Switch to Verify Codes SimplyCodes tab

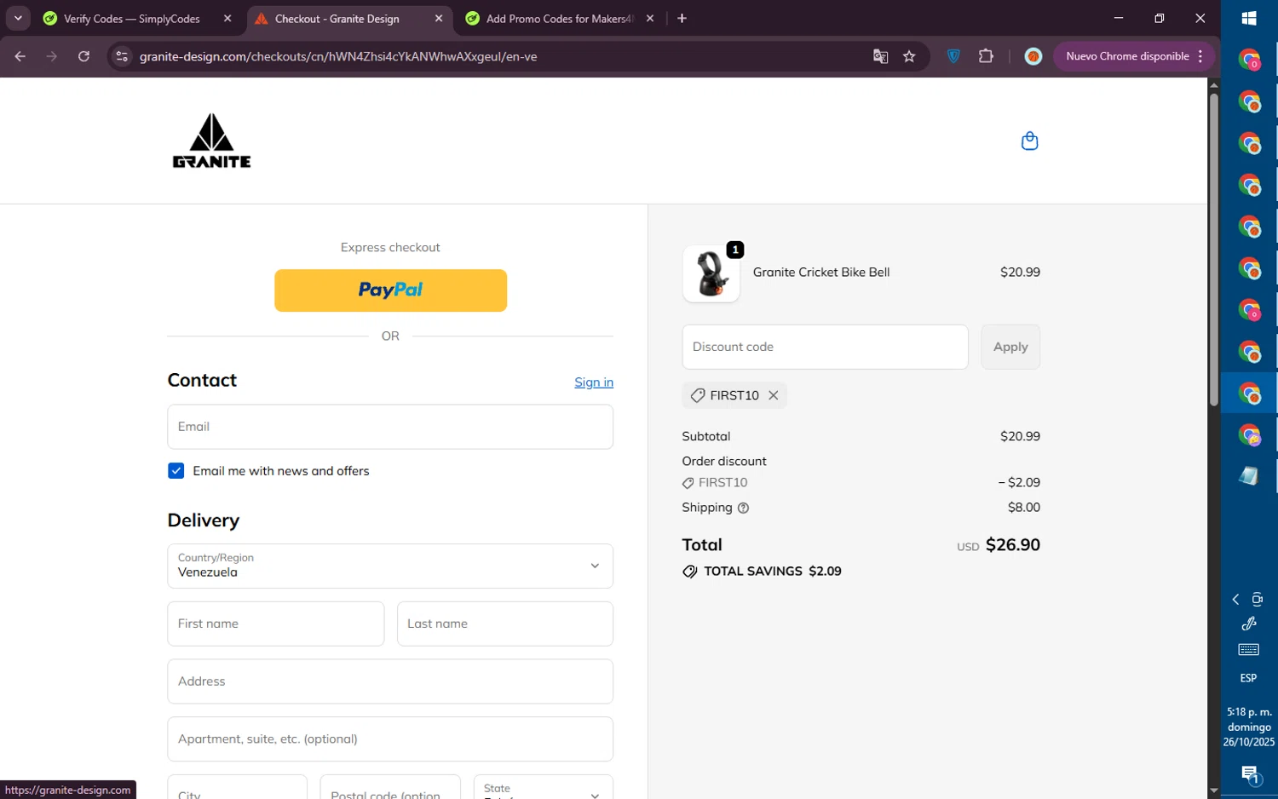[132, 19]
